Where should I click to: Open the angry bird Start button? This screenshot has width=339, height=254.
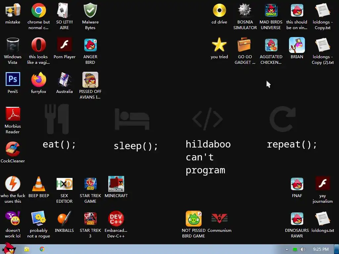point(9,248)
